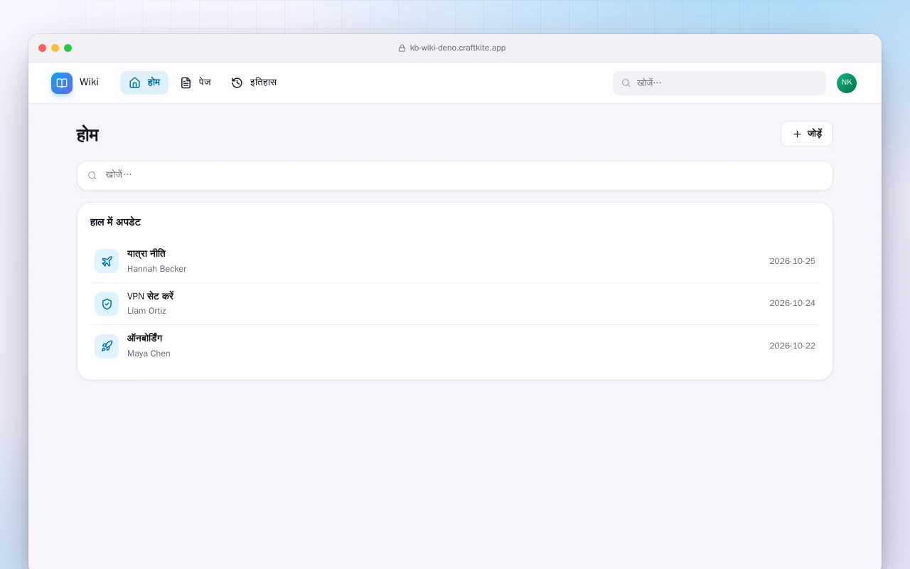Open the NK user avatar menu
Screen dimensions: 910x569
pyautogui.click(x=847, y=83)
